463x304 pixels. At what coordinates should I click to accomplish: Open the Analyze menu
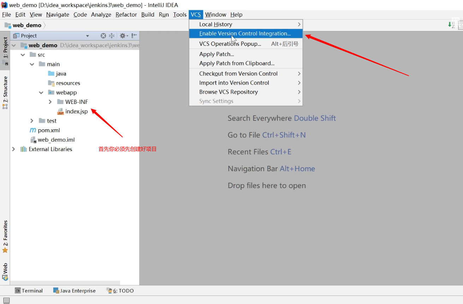click(x=101, y=14)
